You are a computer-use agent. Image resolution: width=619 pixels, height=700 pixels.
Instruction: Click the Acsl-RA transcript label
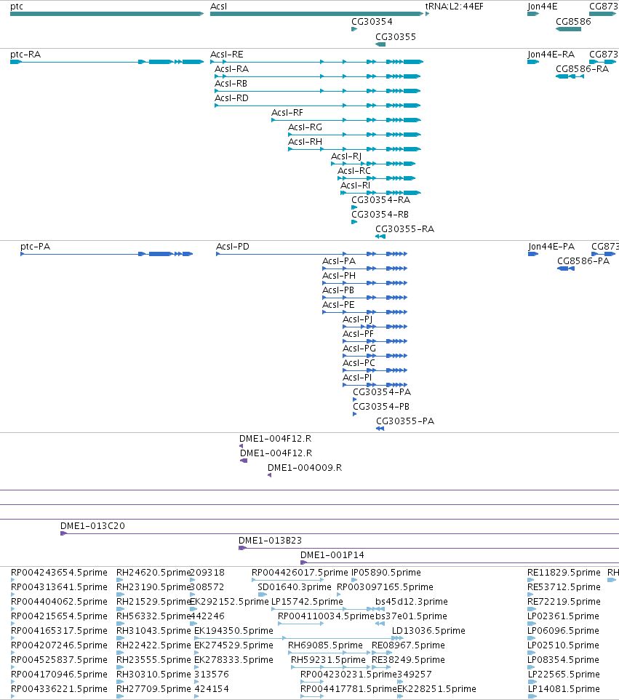(x=231, y=69)
